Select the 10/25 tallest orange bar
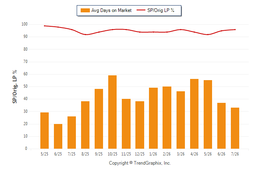 click(112, 112)
